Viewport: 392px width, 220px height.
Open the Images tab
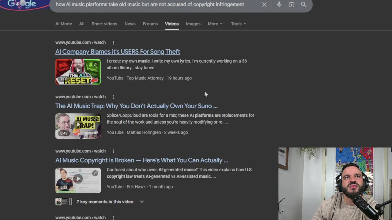[x=193, y=24]
